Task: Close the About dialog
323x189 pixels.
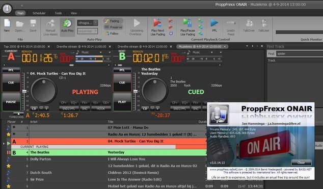Action: 301,163
